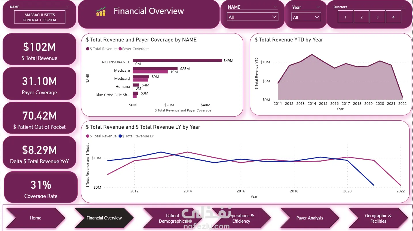
Task: Open the Financial Overview navigation tab
Action: click(104, 218)
